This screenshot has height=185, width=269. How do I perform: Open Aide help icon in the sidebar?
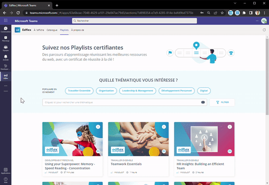(x=6, y=180)
